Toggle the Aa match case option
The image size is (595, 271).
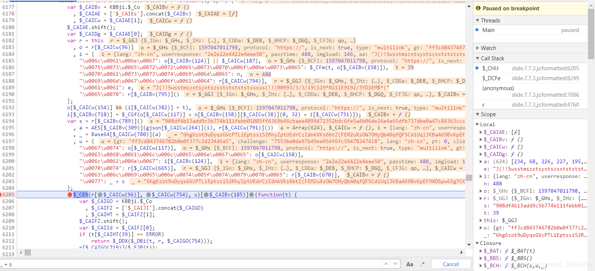pyautogui.click(x=410, y=264)
